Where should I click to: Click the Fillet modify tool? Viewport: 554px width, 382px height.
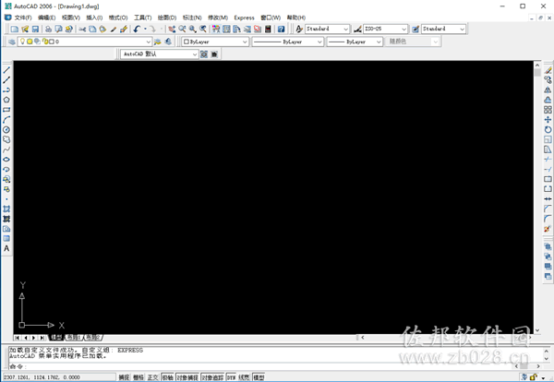[x=548, y=219]
